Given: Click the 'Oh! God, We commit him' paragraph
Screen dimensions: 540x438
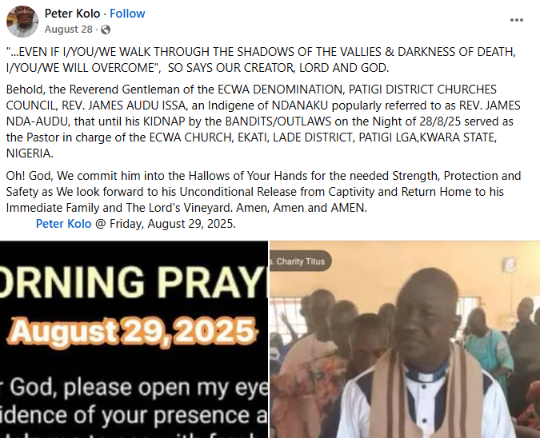Looking at the screenshot, I should (263, 192).
